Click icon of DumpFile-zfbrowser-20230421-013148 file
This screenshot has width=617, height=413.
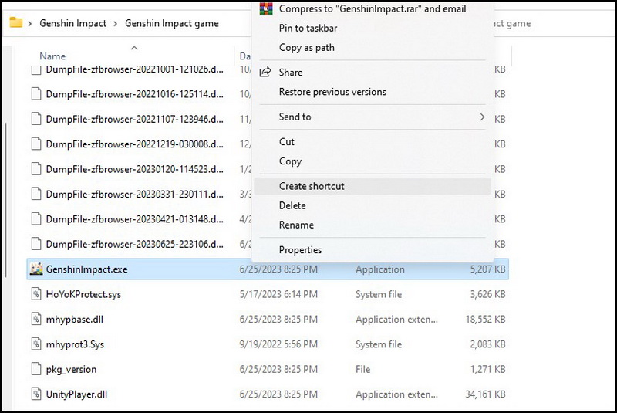36,219
